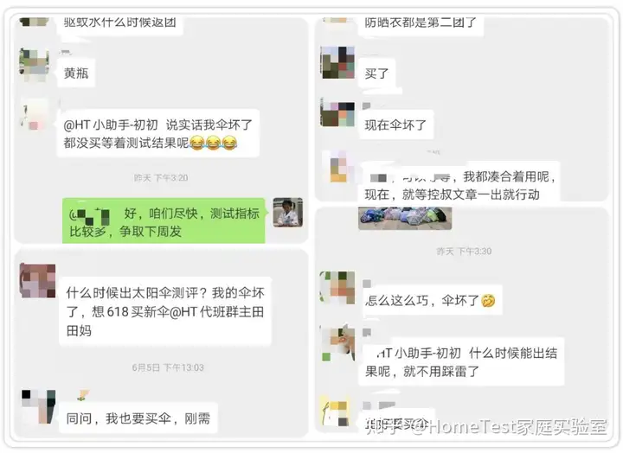
Task: Tap the avatar beside the 黄瓶 message
Action: pyautogui.click(x=34, y=63)
